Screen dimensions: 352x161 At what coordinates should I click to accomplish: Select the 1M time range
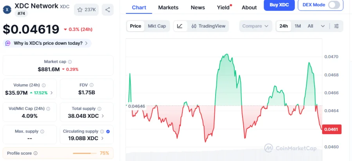click(x=298, y=26)
